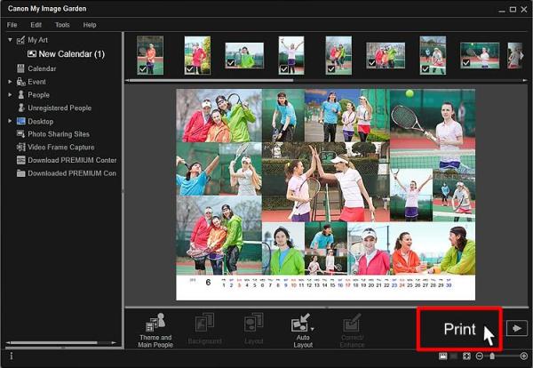
Task: Click the Print button
Action: point(459,329)
